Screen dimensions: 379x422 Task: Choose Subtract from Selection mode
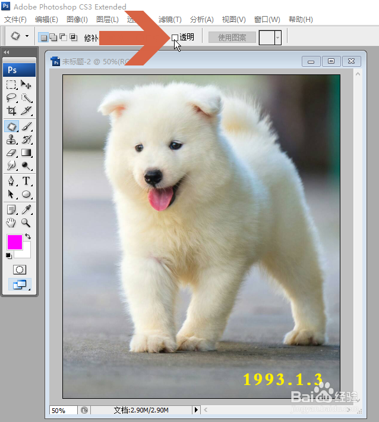tap(64, 37)
